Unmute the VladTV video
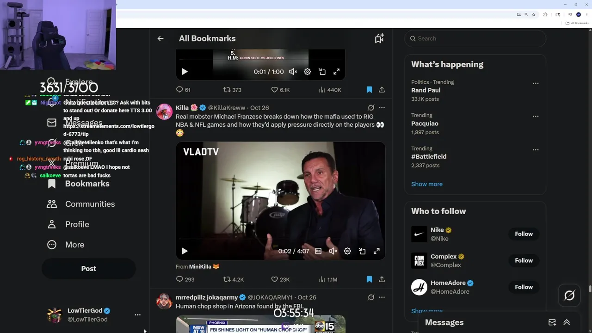 point(333,251)
